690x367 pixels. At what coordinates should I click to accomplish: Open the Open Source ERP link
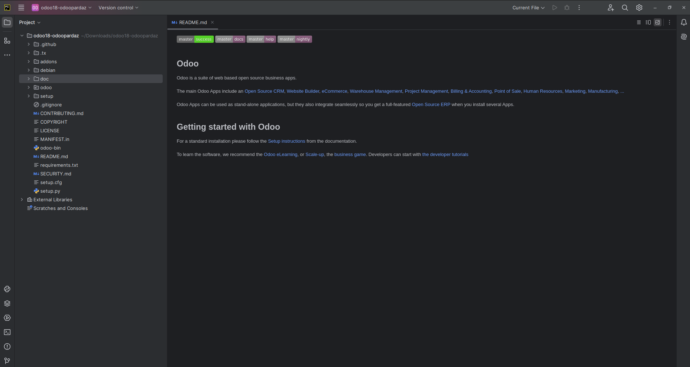431,105
